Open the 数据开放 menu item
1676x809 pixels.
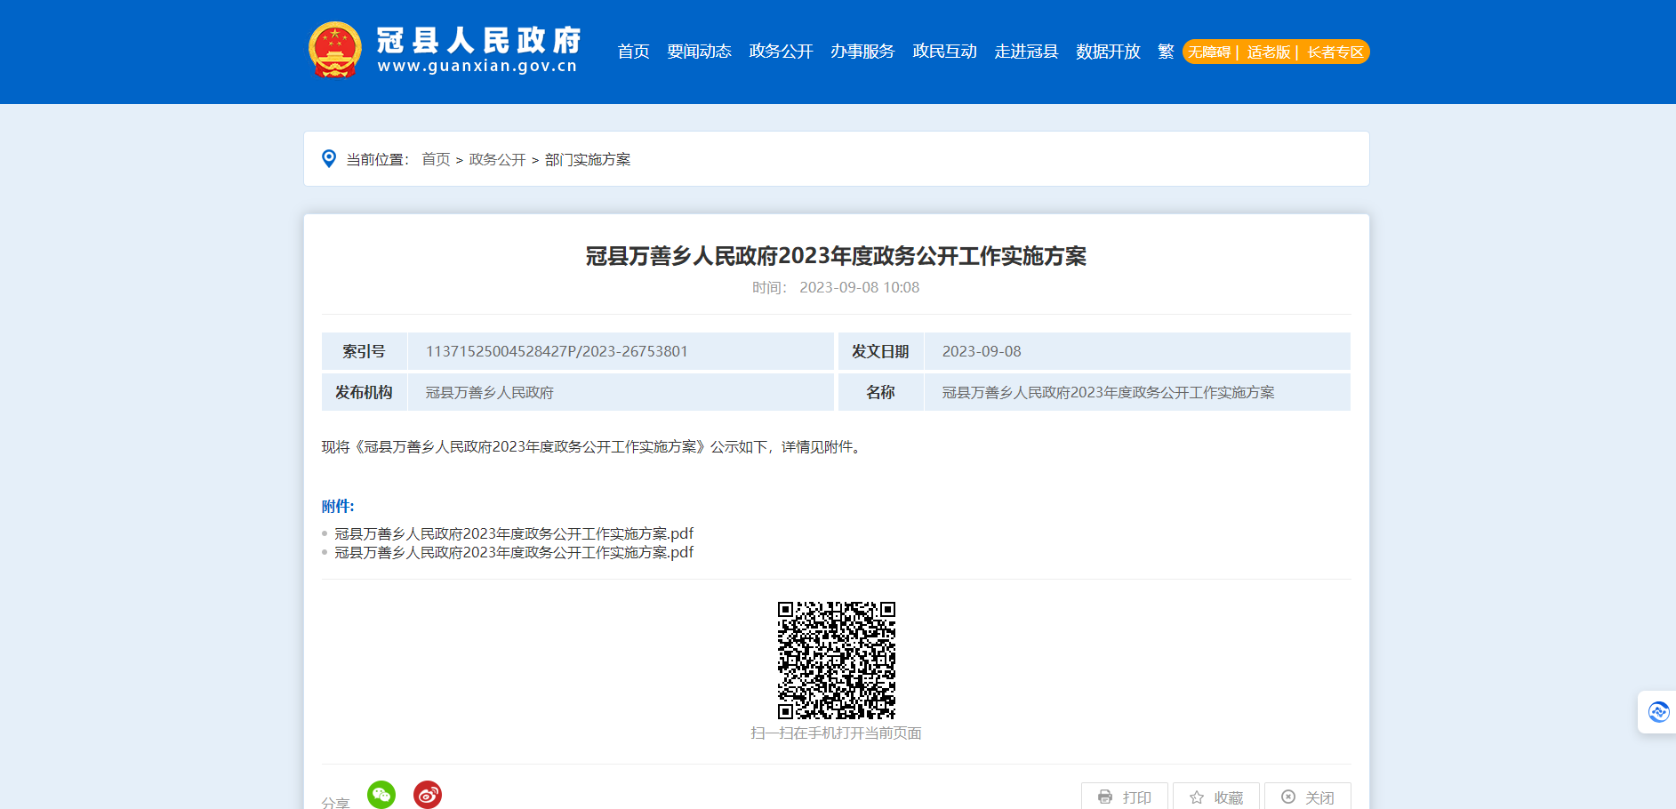(x=1108, y=52)
